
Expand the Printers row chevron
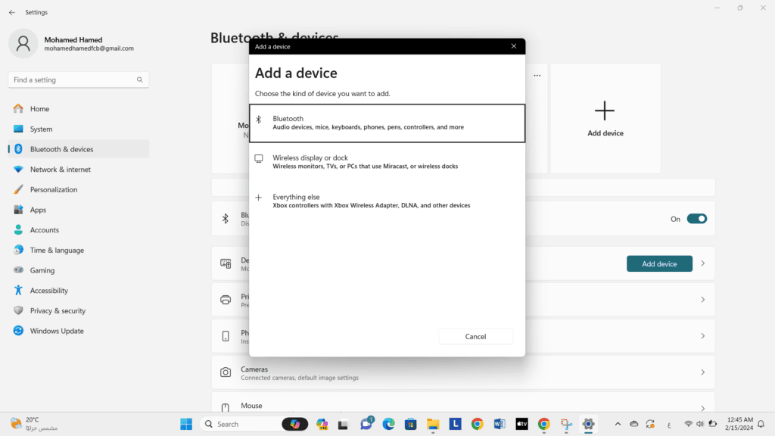(702, 300)
